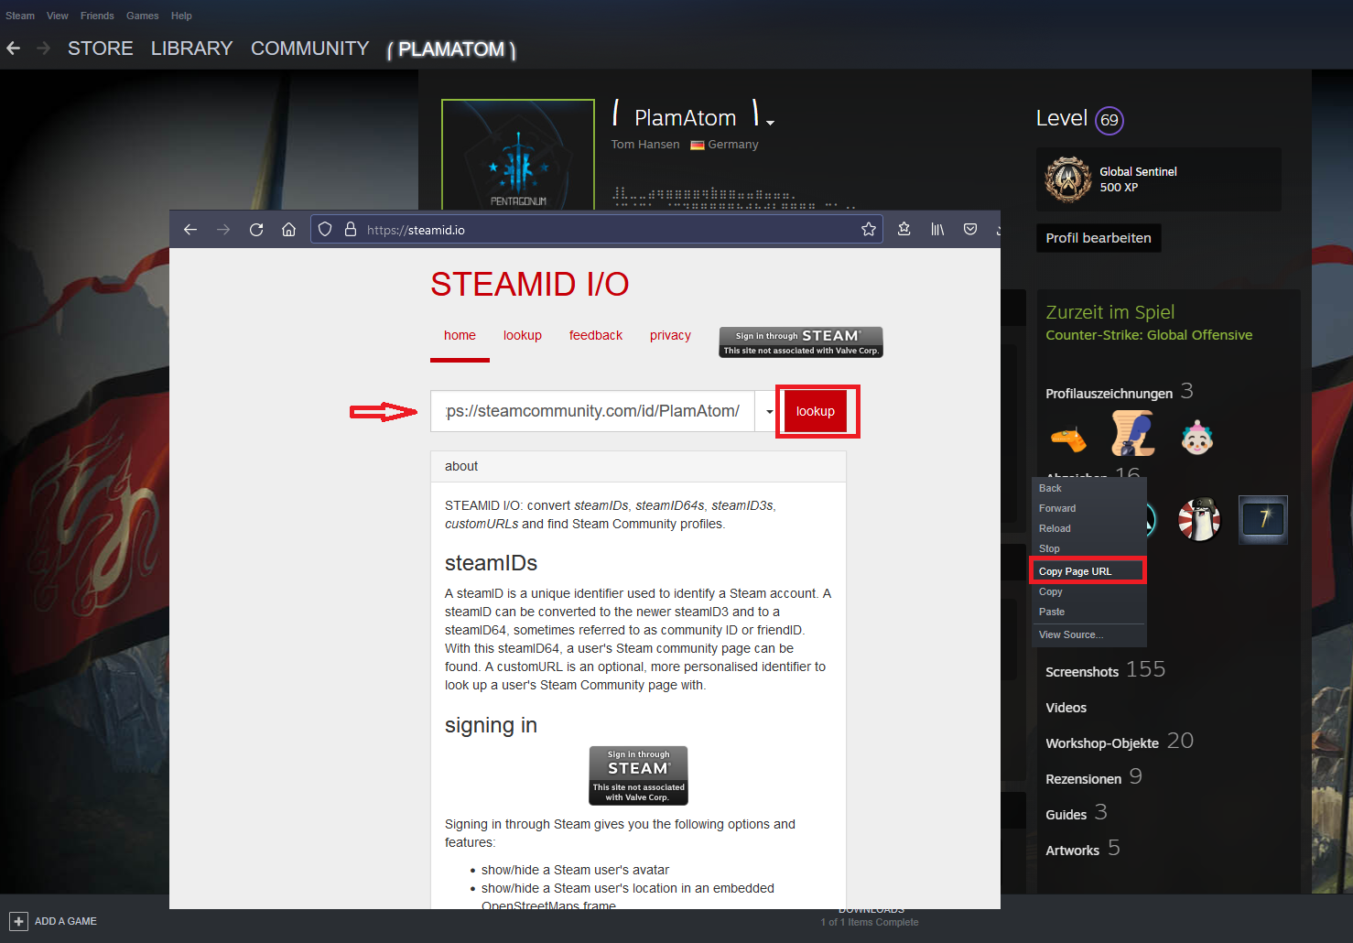Open the Games menu in Steam's menu bar
The height and width of the screenshot is (943, 1353).
point(142,16)
